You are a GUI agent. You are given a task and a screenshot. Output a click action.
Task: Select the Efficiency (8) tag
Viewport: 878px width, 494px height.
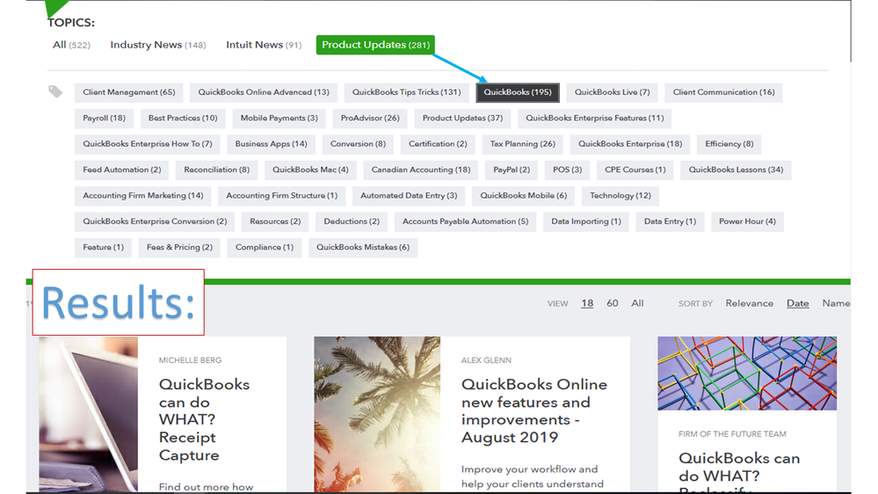pyautogui.click(x=729, y=144)
